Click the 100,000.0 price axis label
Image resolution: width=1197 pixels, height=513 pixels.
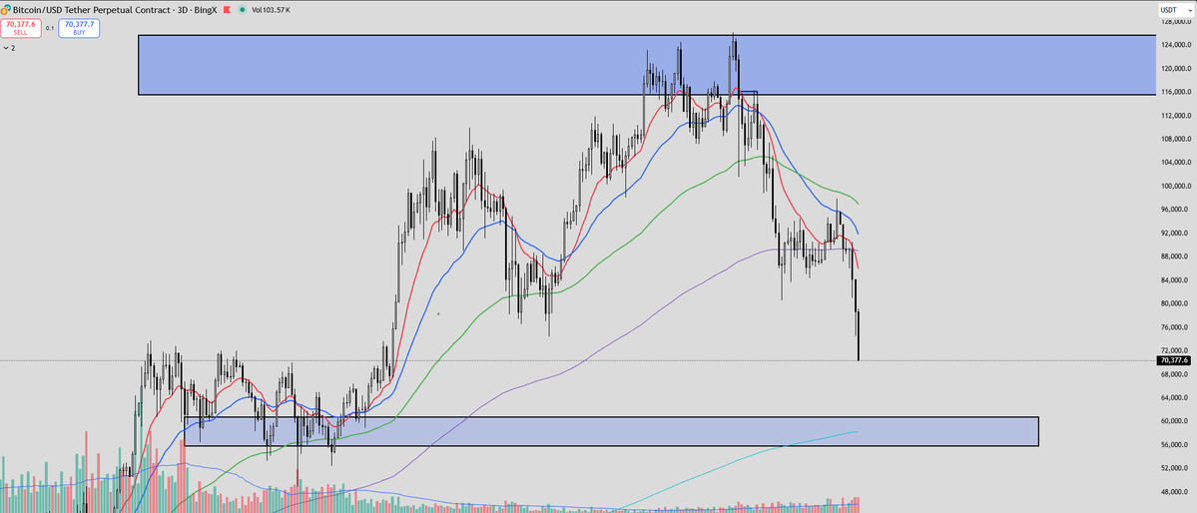(x=1176, y=187)
